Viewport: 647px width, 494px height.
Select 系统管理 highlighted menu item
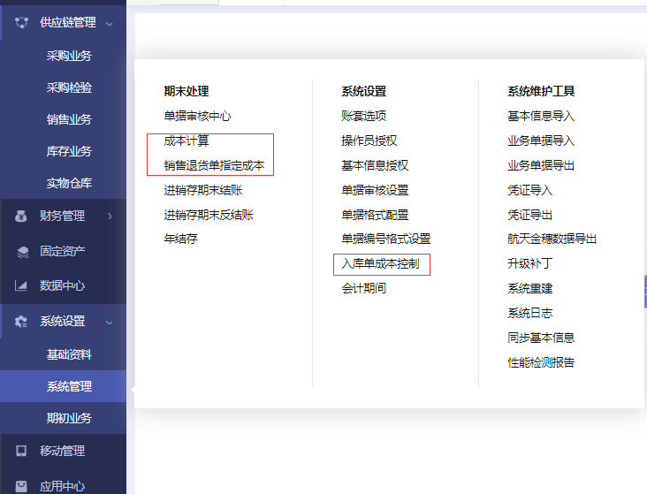coord(63,386)
